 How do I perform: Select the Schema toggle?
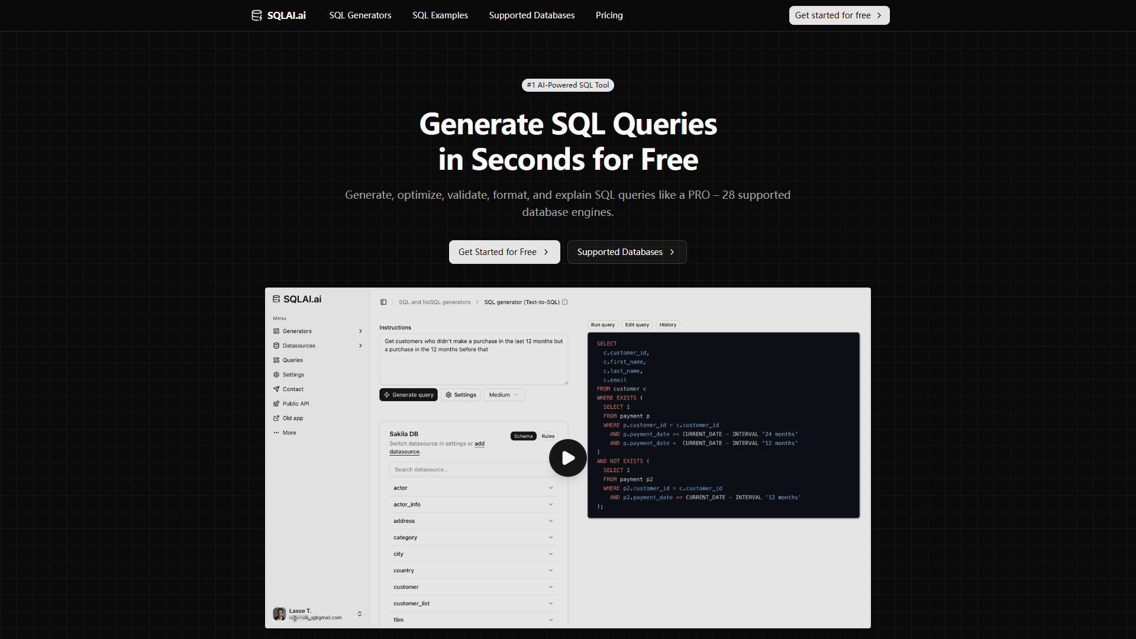(x=524, y=436)
